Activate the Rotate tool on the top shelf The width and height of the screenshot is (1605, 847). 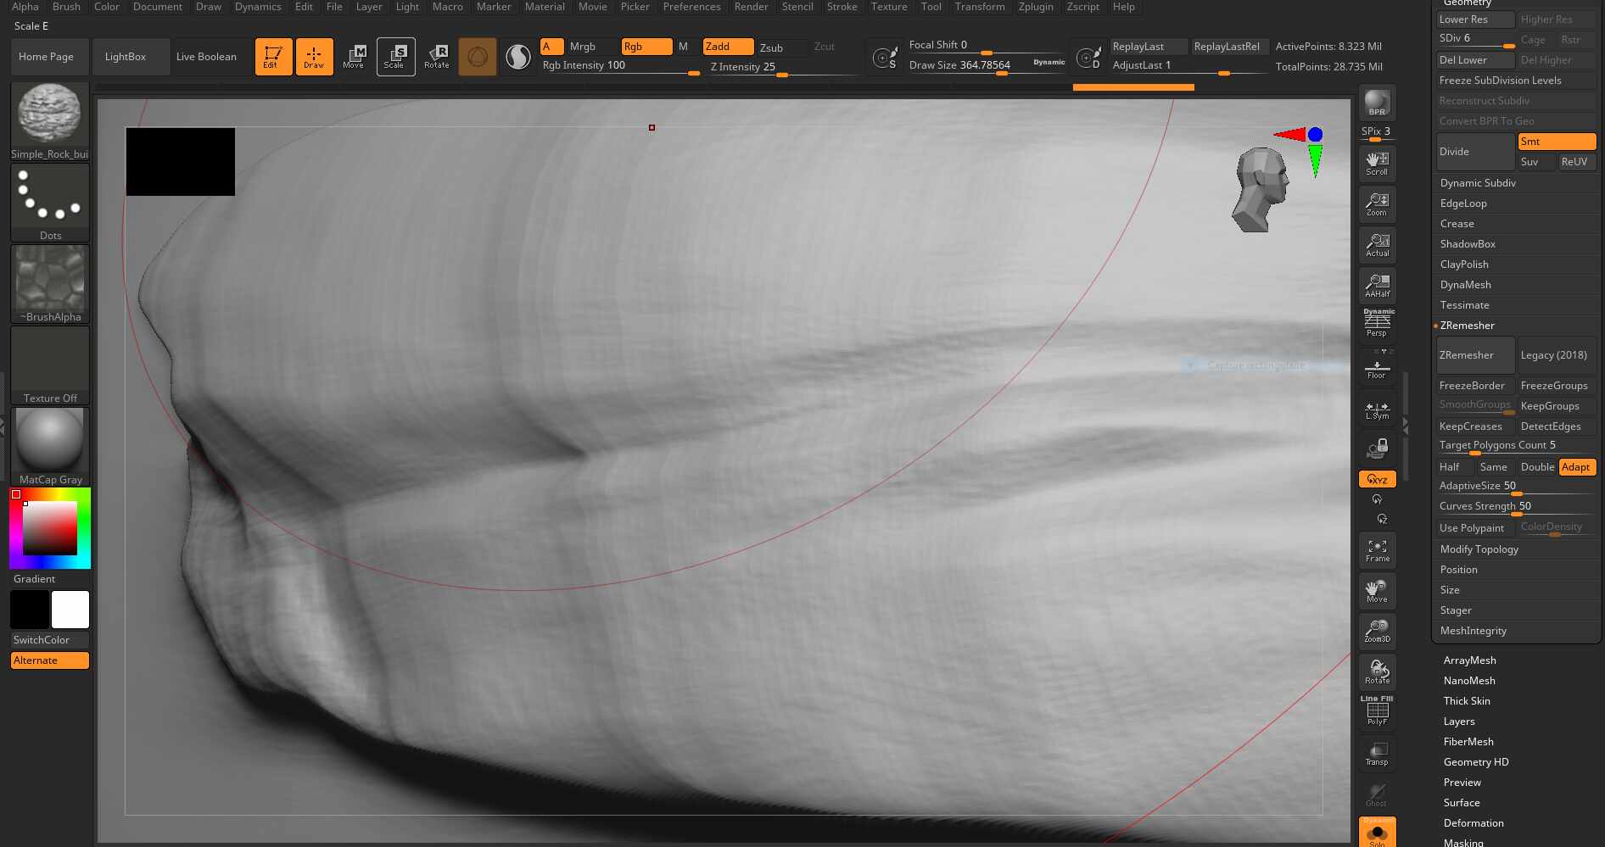click(438, 56)
